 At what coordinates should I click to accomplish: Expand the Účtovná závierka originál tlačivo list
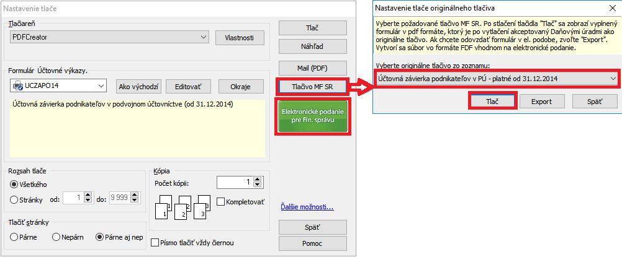click(x=613, y=78)
